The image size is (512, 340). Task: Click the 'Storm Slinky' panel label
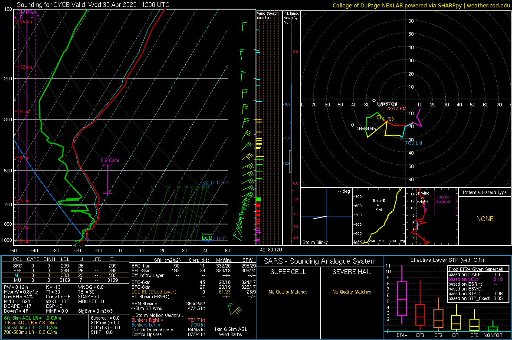[x=315, y=242]
